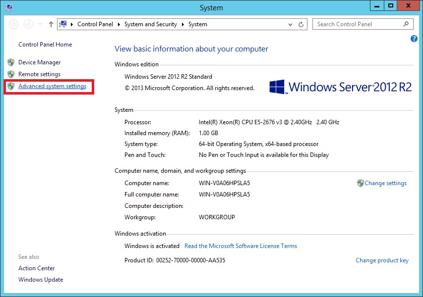Click the 'WIN-V0A06HPSLA5' value beside Computer name
Viewport: 423px width, 297px height.
pos(225,183)
